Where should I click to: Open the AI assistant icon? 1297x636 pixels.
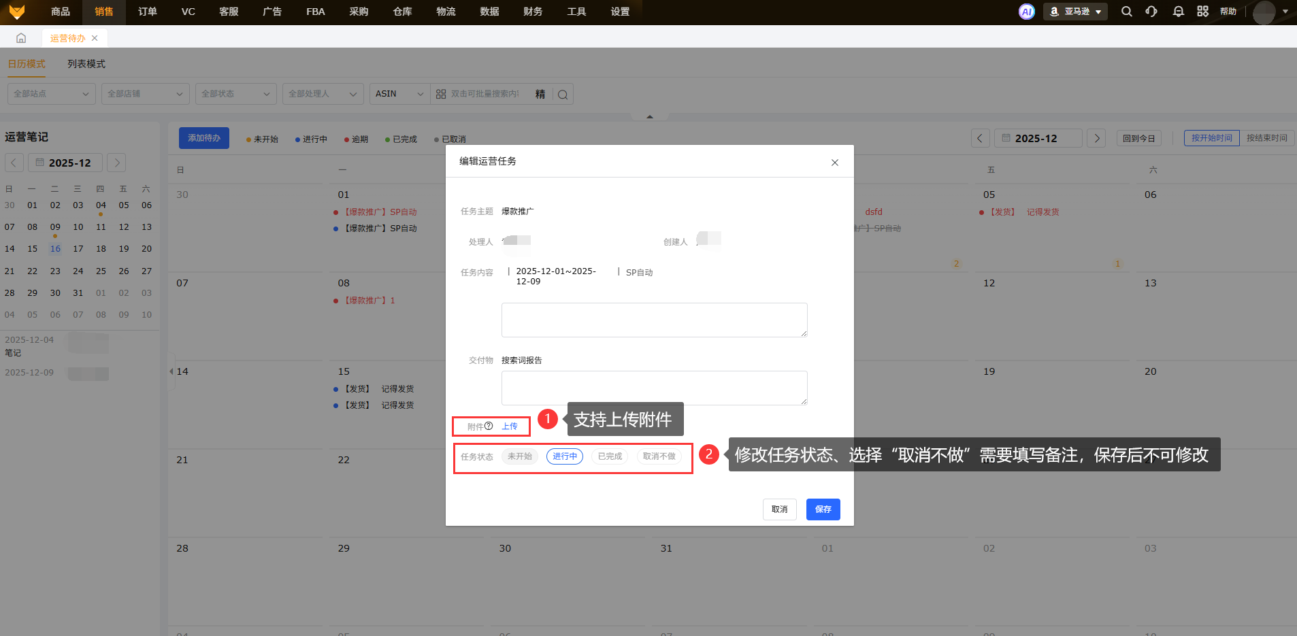tap(1027, 12)
